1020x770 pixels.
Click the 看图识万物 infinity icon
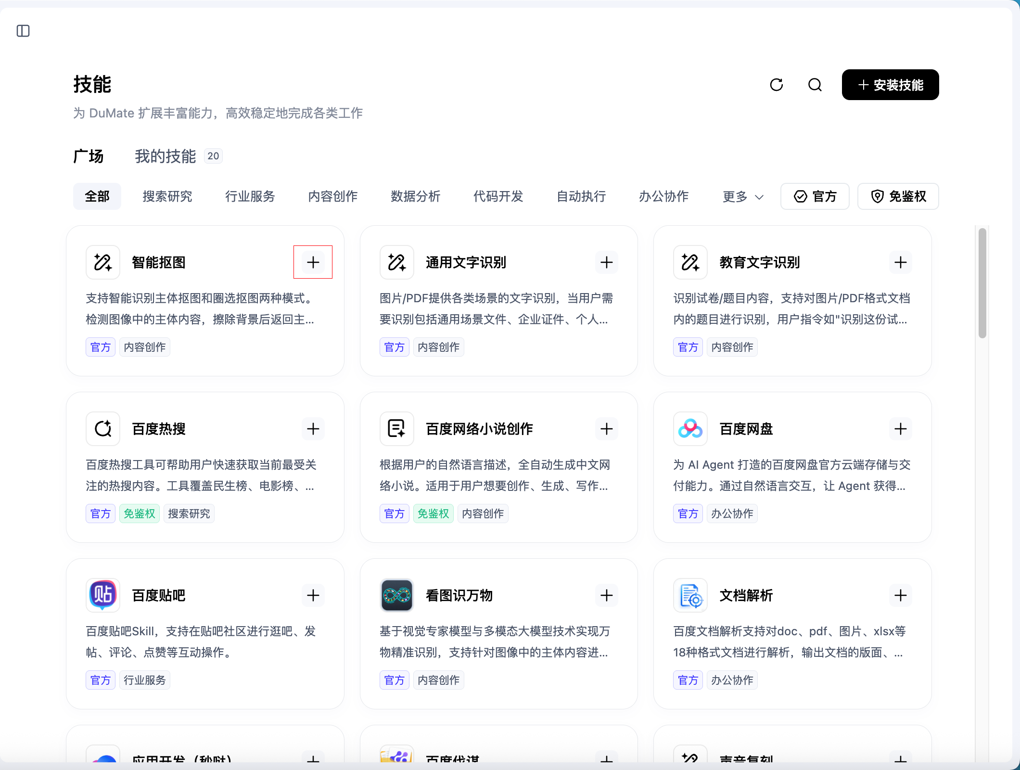tap(397, 595)
